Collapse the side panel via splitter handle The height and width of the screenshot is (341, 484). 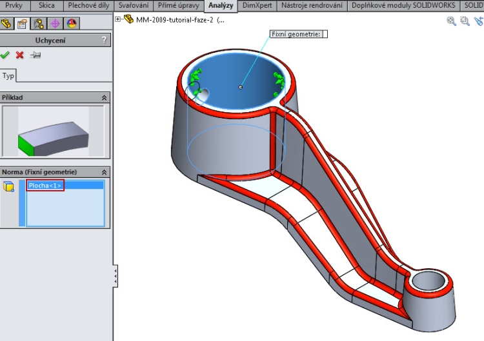[115, 276]
